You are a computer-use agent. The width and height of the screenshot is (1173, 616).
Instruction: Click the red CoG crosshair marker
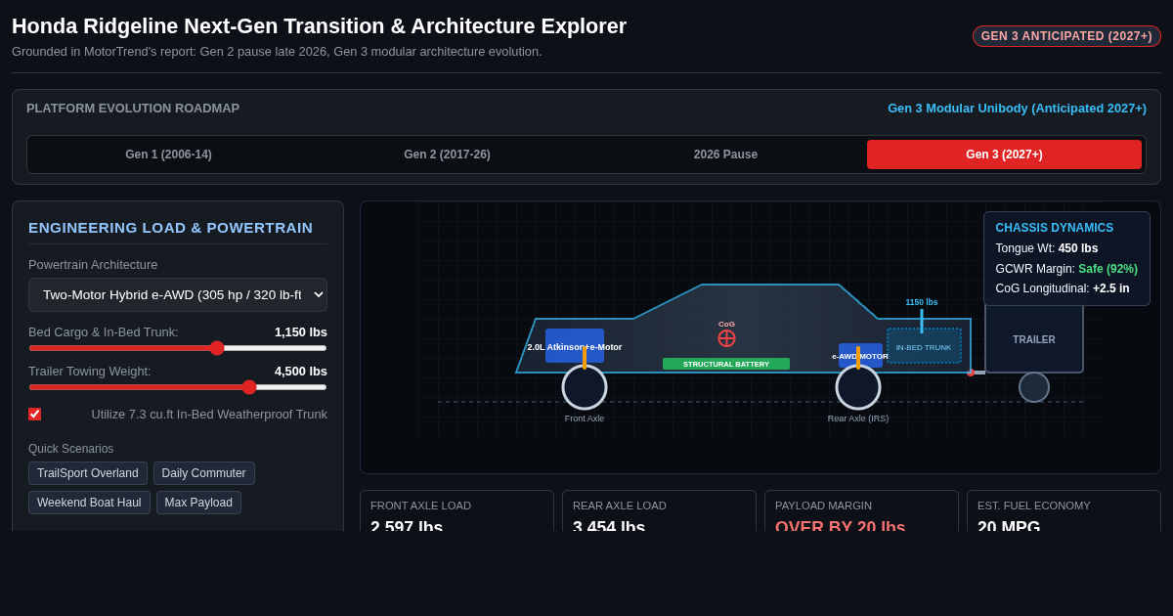tap(726, 338)
